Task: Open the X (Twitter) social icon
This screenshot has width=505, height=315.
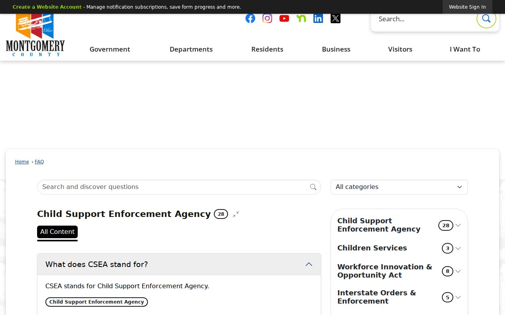Action: click(335, 19)
